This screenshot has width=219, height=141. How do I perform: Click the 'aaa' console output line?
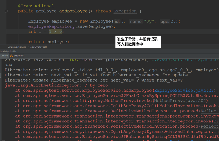(x=8, y=65)
